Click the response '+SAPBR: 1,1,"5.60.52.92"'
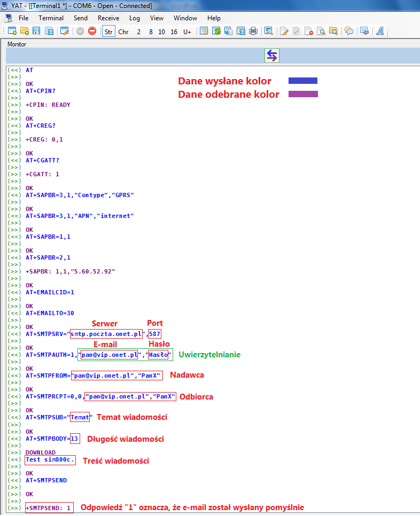Viewport: 420px width, 516px height. tap(71, 271)
